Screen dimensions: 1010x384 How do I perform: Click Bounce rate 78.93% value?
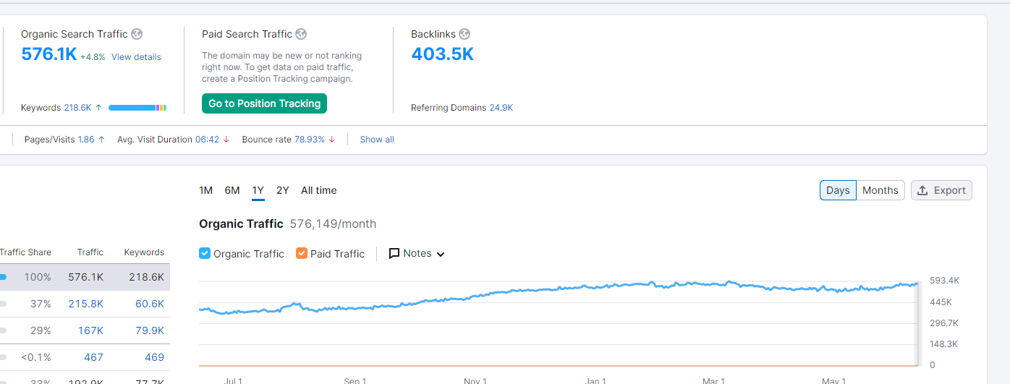310,140
